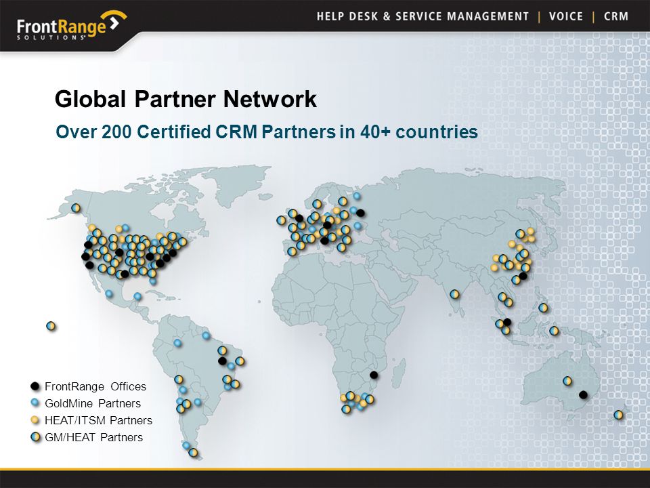This screenshot has width=650, height=488.
Task: Click the partner marker in Alaska
Action: click(75, 207)
